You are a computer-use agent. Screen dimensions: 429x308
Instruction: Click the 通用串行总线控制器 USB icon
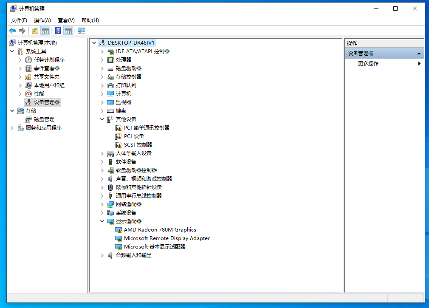(x=110, y=196)
